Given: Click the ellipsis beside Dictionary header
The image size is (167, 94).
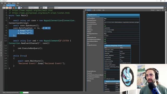Looking at the screenshot, I should pyautogui.click(x=124, y=46).
